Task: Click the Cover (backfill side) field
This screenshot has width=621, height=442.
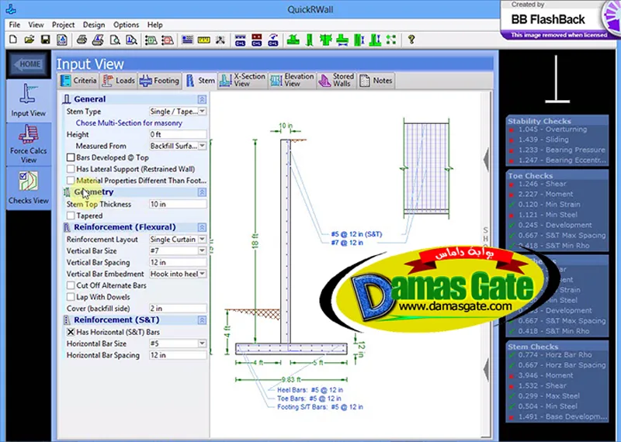Action: (178, 309)
